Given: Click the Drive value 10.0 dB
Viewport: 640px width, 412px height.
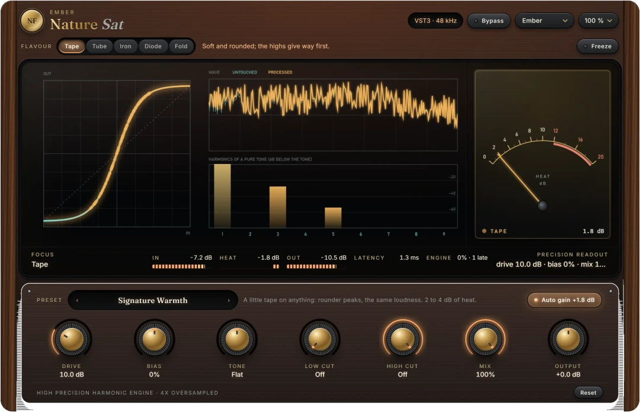Looking at the screenshot, I should point(72,375).
